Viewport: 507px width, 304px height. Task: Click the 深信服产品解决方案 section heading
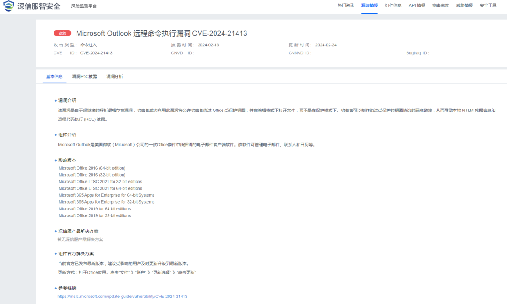(78, 231)
